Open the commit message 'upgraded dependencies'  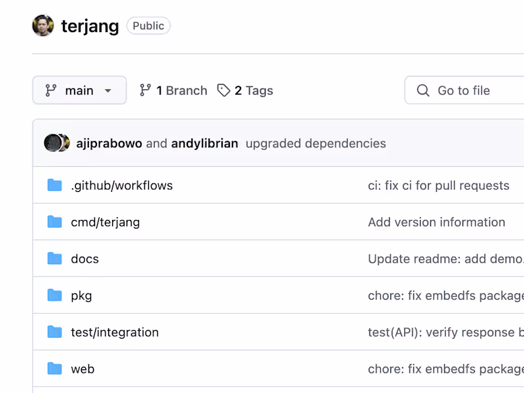315,143
